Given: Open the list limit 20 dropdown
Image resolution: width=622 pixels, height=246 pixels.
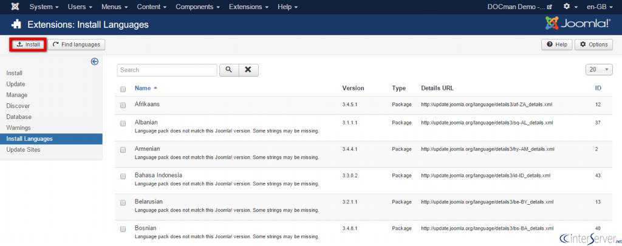Looking at the screenshot, I should pos(599,69).
